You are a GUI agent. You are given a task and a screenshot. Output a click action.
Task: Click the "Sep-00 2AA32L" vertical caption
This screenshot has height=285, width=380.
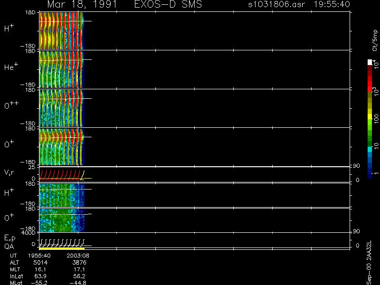[369, 263]
